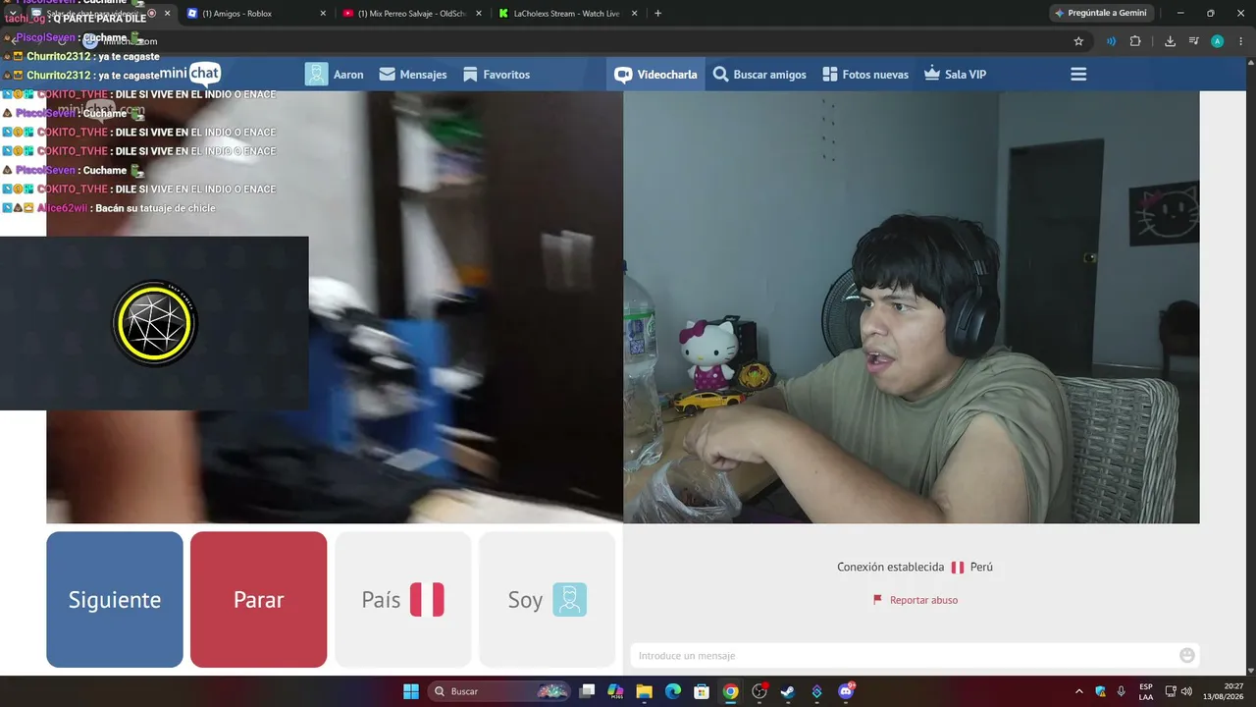Open the minichat hamburger menu
Screen dimensions: 1256x707
(1078, 75)
